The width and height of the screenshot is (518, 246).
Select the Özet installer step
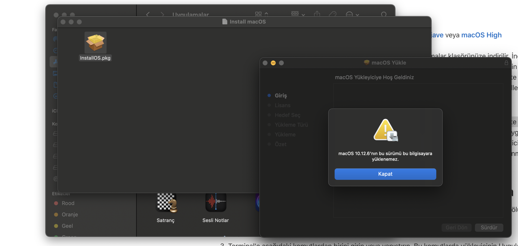pos(281,144)
